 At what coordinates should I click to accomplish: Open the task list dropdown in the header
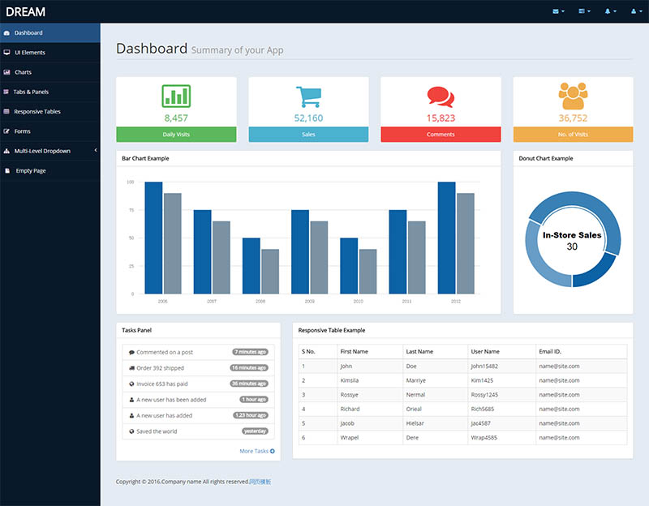click(583, 11)
